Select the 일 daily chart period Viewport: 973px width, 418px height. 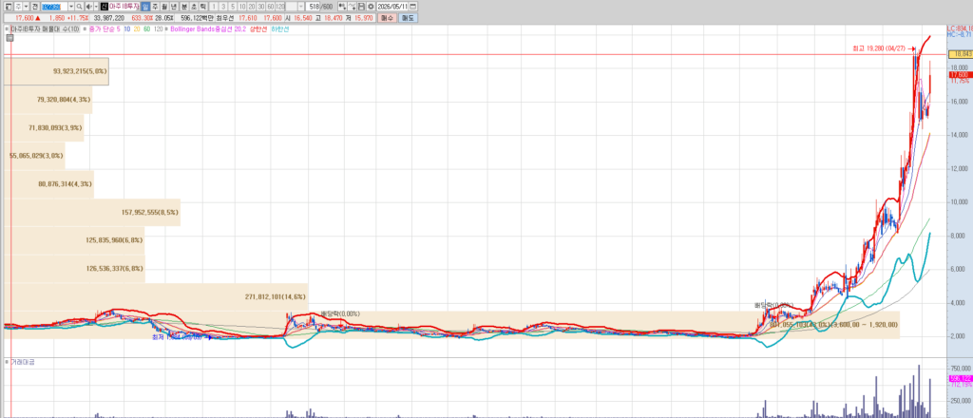pyautogui.click(x=145, y=7)
